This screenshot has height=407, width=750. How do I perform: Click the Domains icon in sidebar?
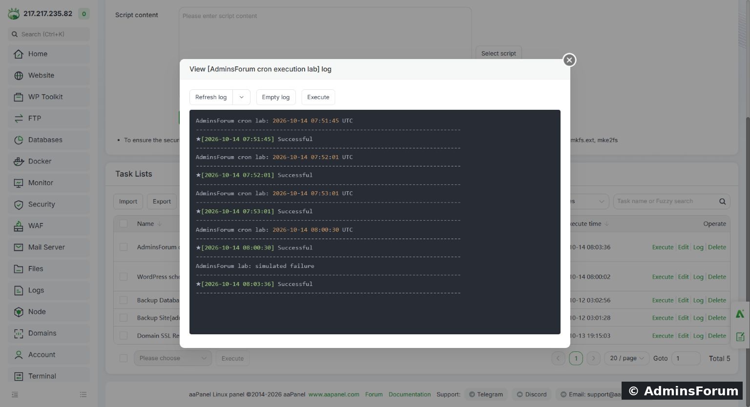pyautogui.click(x=19, y=333)
